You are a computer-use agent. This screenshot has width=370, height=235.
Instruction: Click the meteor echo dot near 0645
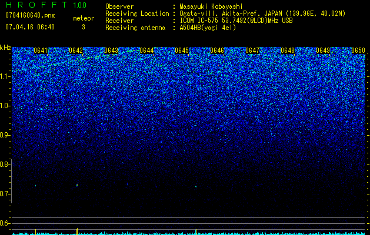pyautogui.click(x=196, y=187)
